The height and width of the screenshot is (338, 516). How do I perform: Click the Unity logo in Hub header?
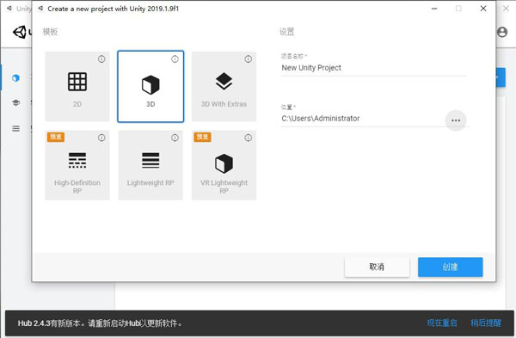pyautogui.click(x=20, y=32)
